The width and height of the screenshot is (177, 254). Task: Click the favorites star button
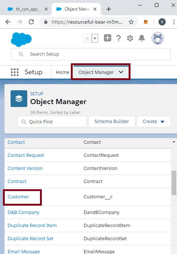coord(87,39)
